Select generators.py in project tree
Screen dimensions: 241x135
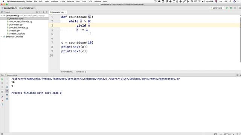pos(16,18)
